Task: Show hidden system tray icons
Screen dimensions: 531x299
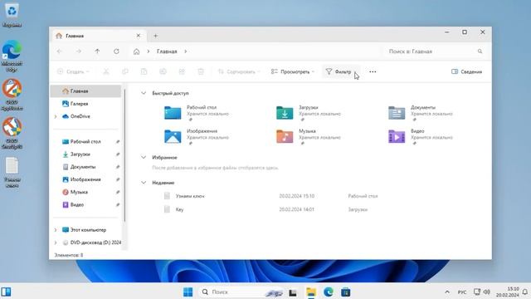Action: point(447,292)
